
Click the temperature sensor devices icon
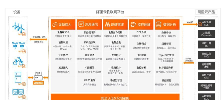[x=18, y=45]
